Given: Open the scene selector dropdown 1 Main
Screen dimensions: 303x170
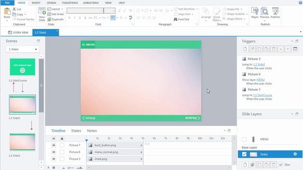Looking at the screenshot, I should coord(23,49).
